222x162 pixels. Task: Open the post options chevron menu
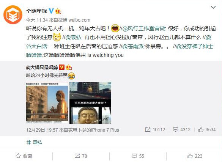213,7
